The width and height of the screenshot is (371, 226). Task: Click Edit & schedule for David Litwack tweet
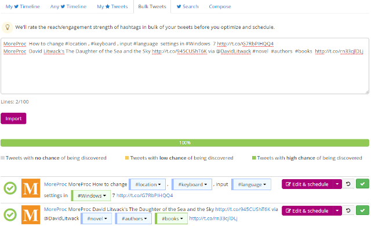point(307,210)
